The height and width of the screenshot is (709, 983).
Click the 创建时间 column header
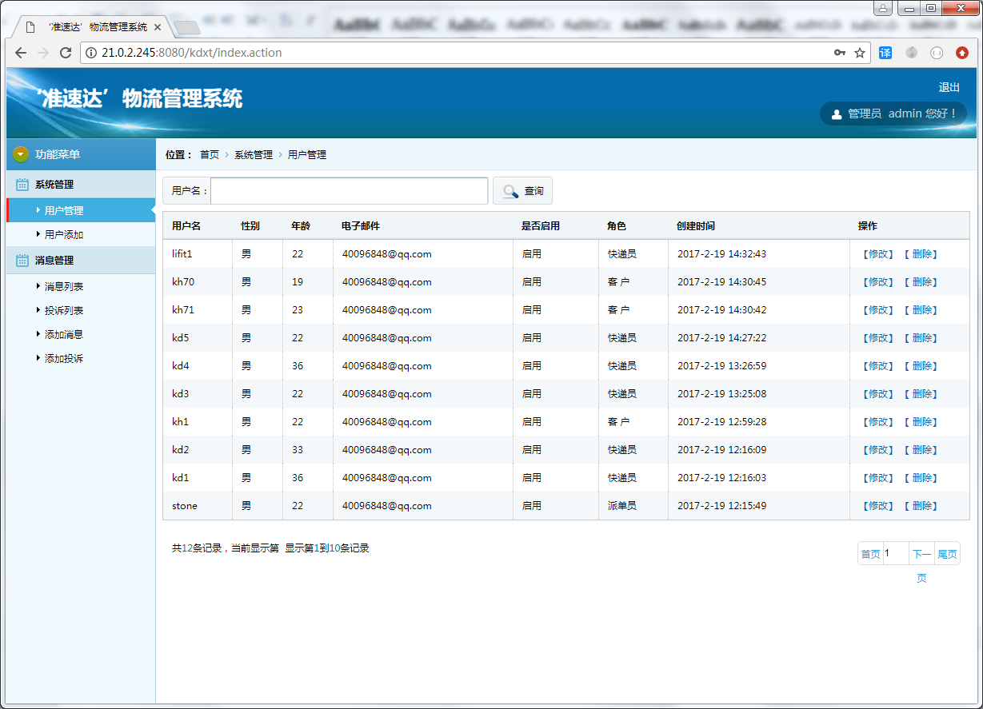point(696,226)
